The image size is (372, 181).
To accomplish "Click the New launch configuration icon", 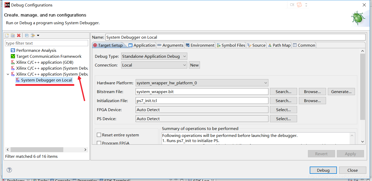I will tap(7, 35).
